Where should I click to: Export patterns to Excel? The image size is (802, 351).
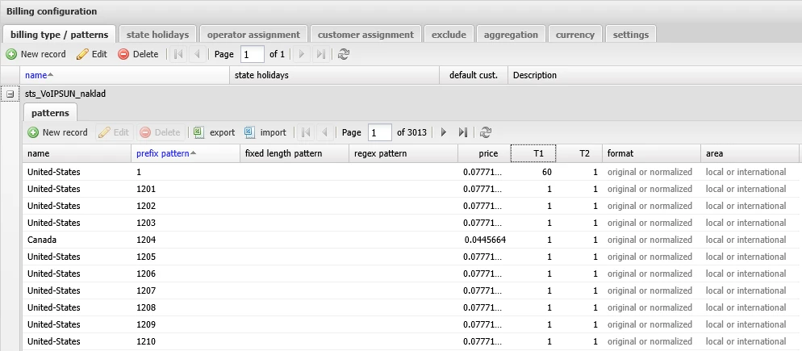tap(215, 132)
